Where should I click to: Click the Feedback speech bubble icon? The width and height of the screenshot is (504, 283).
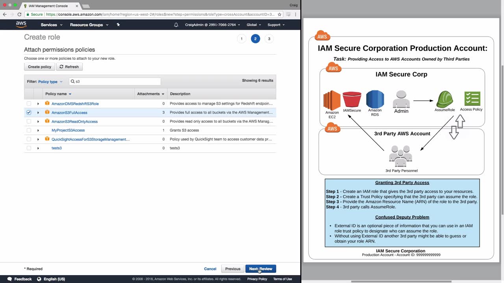pos(9,279)
